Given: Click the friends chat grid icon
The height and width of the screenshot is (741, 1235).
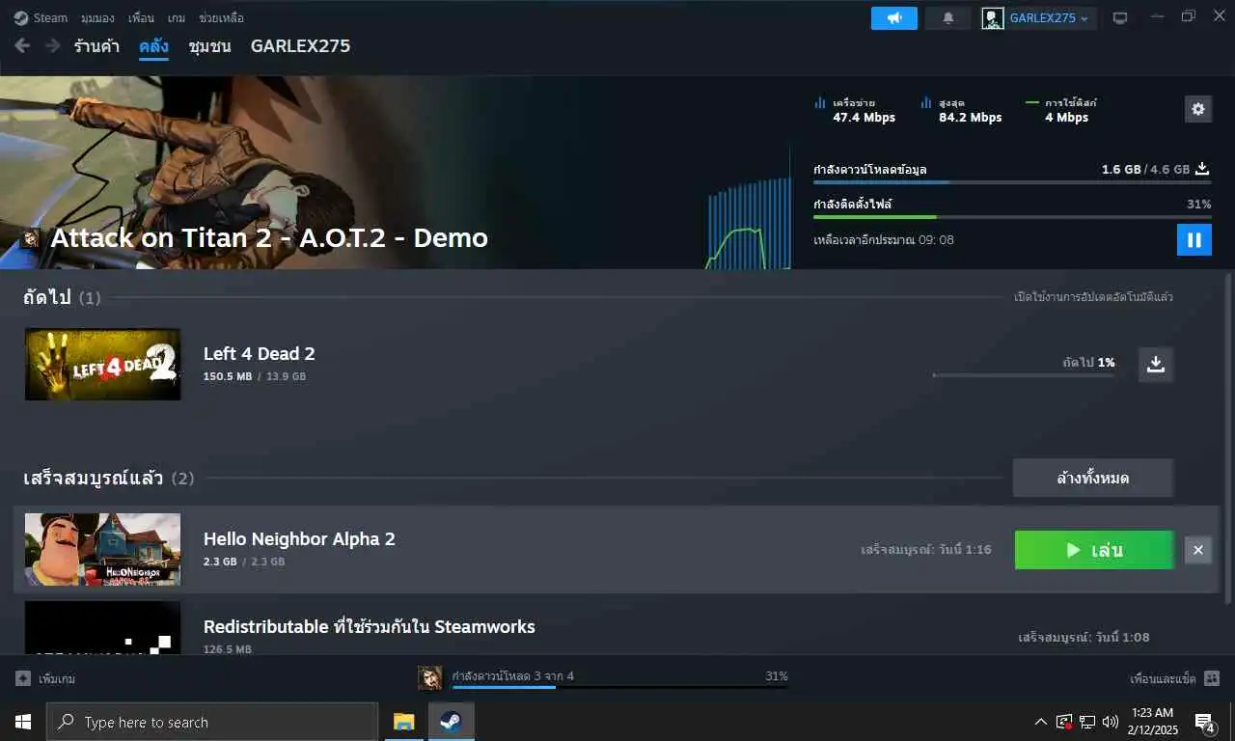Looking at the screenshot, I should [x=1212, y=678].
